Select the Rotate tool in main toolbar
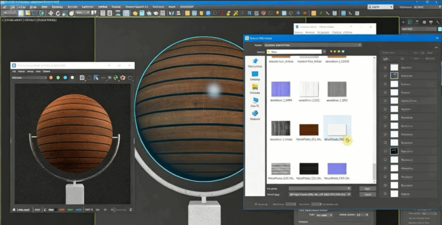This screenshot has width=442, height=225. click(58, 13)
